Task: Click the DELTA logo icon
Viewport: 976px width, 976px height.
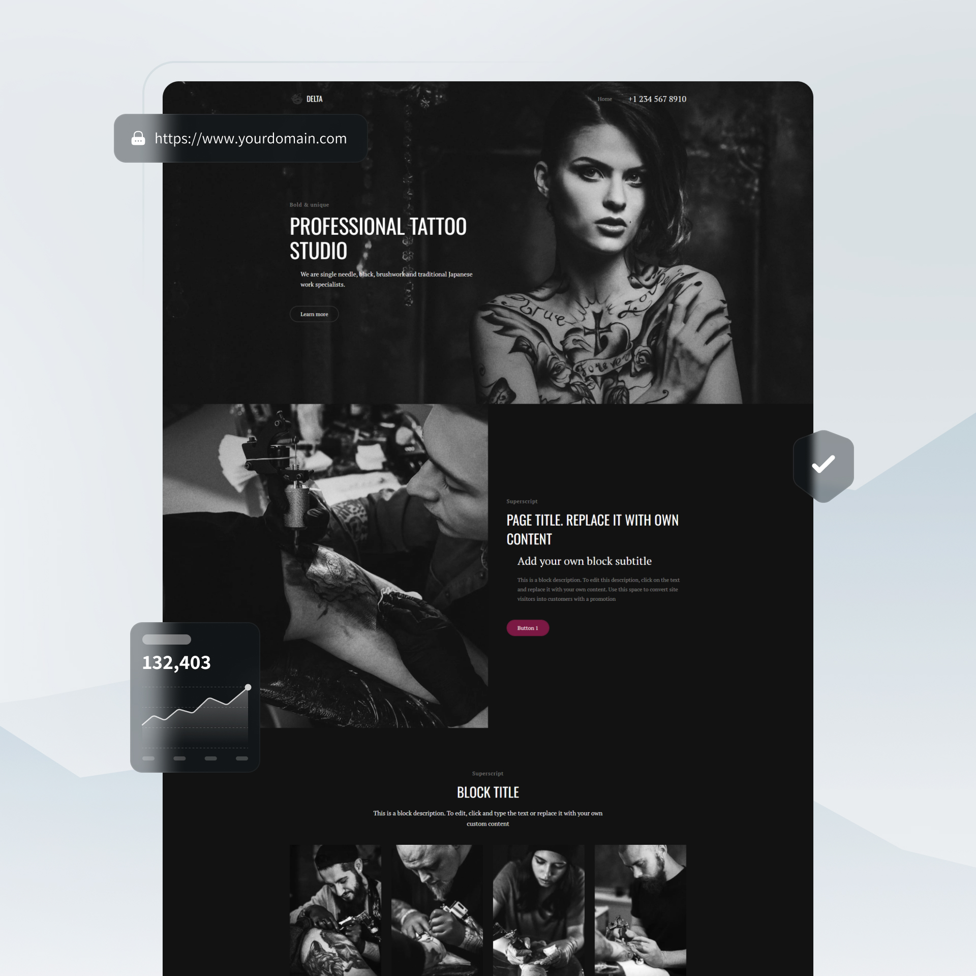Action: tap(295, 99)
